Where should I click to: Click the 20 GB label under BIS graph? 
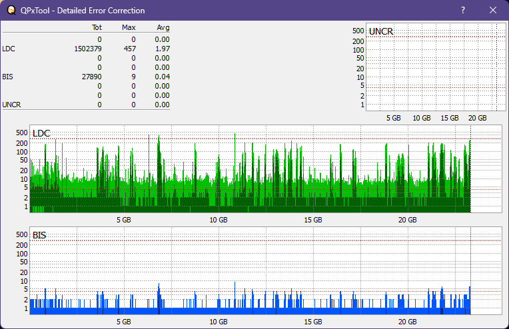pos(407,322)
